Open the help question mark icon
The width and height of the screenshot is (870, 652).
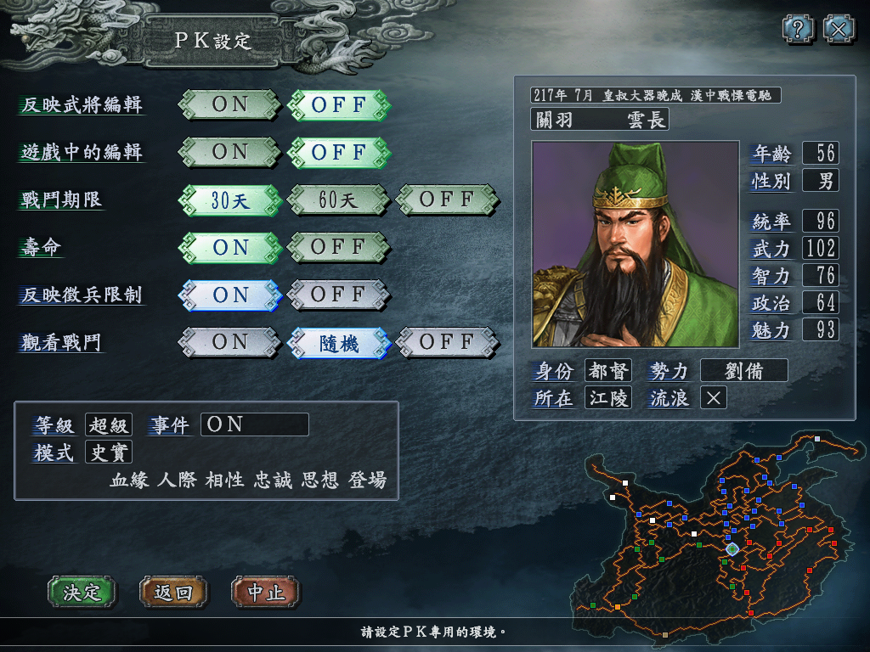click(x=798, y=29)
